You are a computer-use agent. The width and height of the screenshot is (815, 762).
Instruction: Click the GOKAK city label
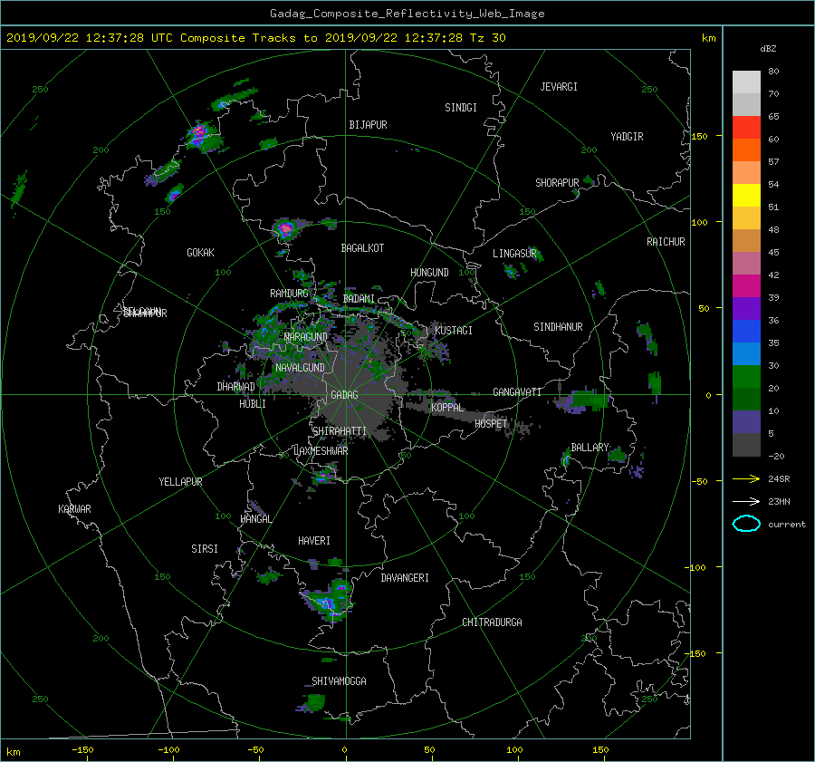click(201, 253)
